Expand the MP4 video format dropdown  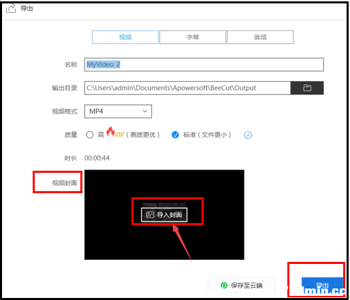pyautogui.click(x=118, y=112)
